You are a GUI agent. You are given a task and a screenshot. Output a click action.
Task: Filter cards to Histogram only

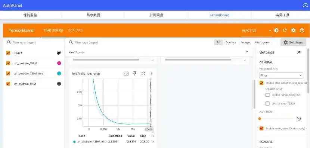click(262, 42)
